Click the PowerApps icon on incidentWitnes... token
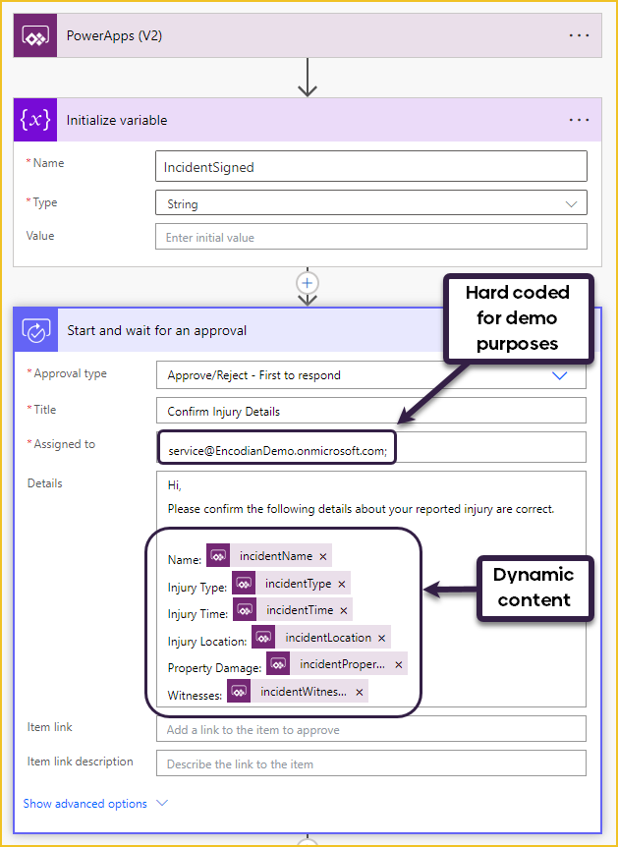This screenshot has width=618, height=847. tap(239, 691)
